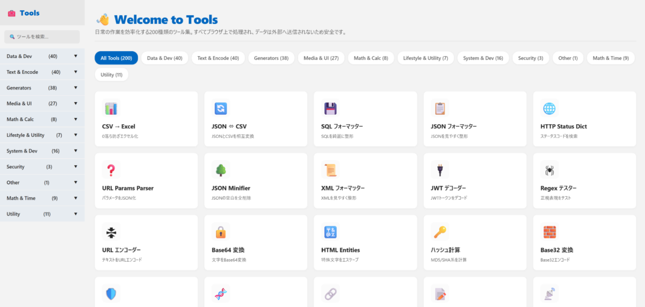Expand the System & Dev sidebar category
645x307 pixels.
pyautogui.click(x=42, y=151)
